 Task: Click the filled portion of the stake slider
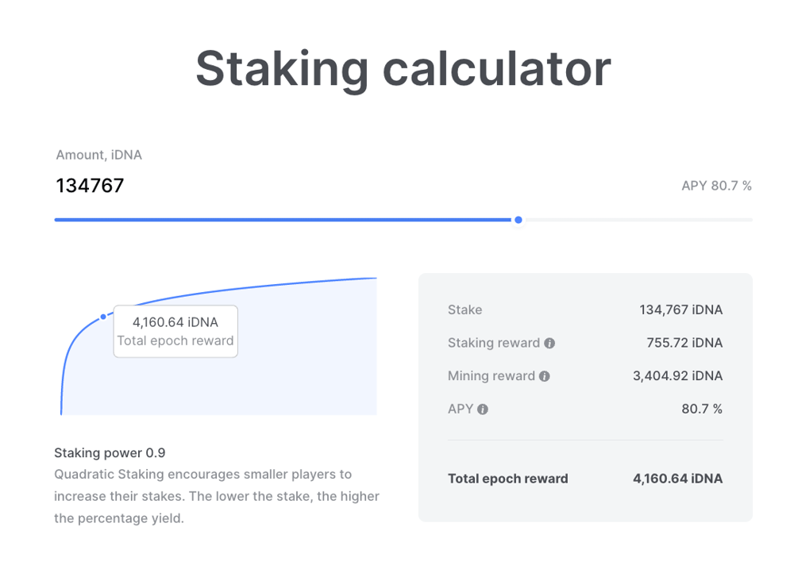coord(278,220)
